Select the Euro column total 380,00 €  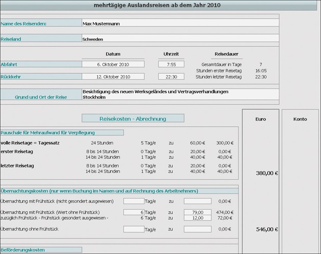(x=260, y=173)
